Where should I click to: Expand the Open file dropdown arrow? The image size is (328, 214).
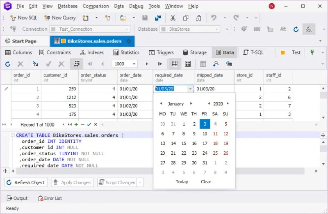[134, 18]
